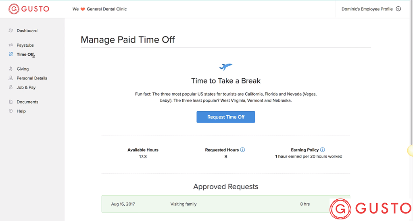The width and height of the screenshot is (413, 221).
Task: Open the Dashboard menu item
Action: (27, 31)
